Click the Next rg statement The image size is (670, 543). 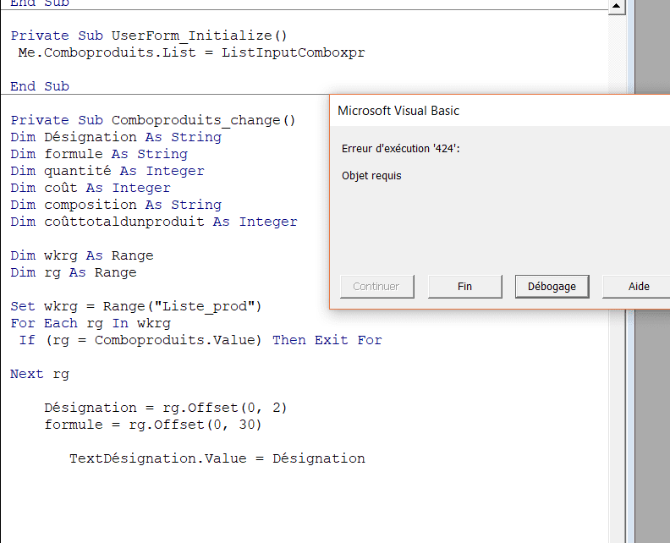[x=40, y=374]
